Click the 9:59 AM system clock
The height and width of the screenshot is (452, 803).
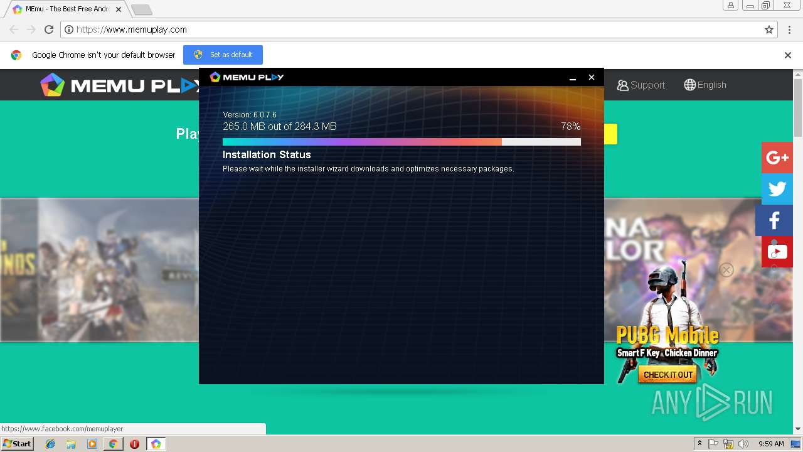[x=771, y=444]
